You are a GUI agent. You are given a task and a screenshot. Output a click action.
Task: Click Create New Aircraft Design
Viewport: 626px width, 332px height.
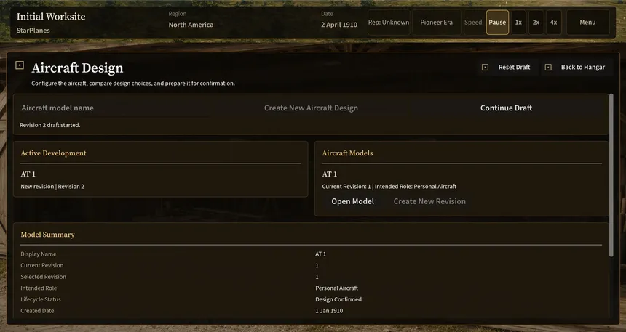[x=311, y=108]
